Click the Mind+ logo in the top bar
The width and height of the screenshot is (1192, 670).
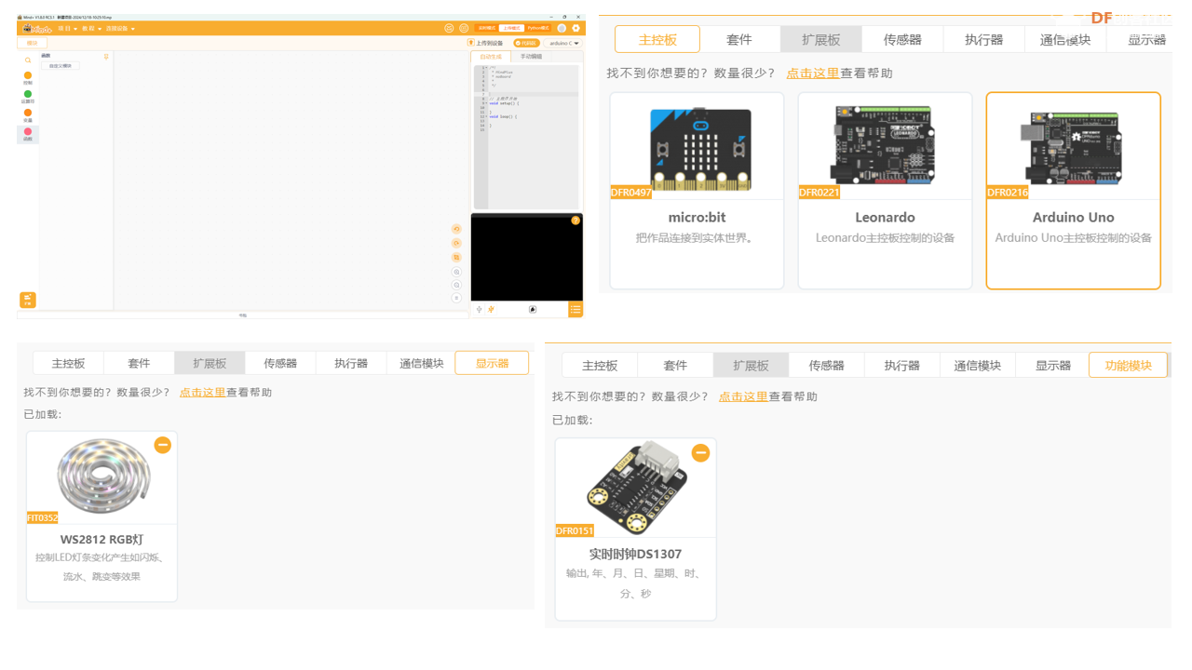[x=37, y=28]
